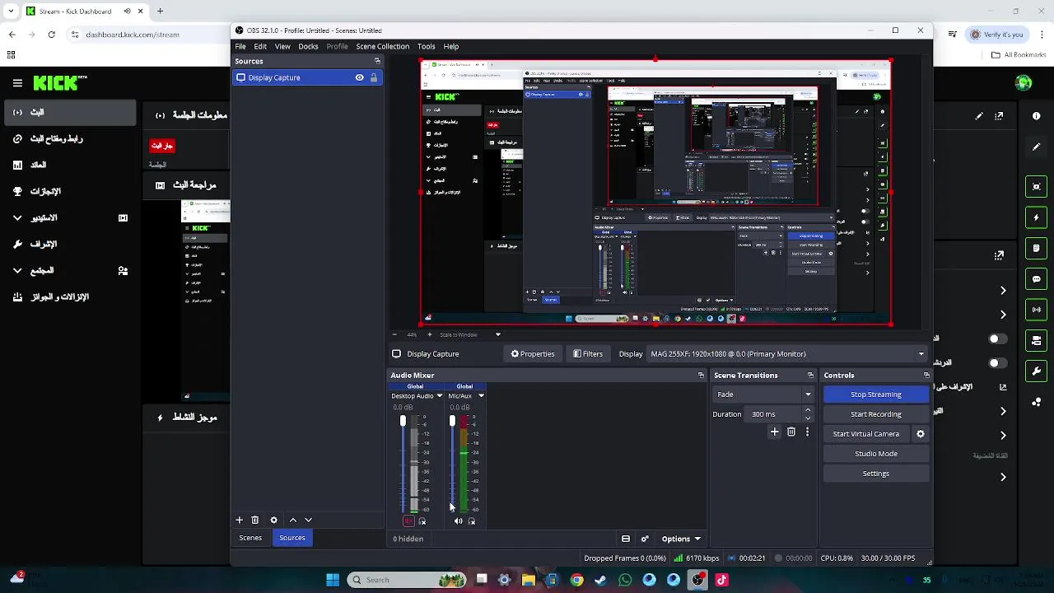Click Stop Streaming button
1054x593 pixels.
[x=876, y=395]
